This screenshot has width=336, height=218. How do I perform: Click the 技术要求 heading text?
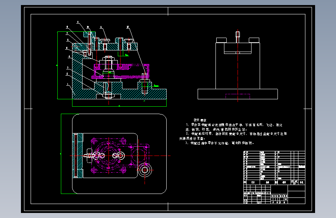[200, 120]
